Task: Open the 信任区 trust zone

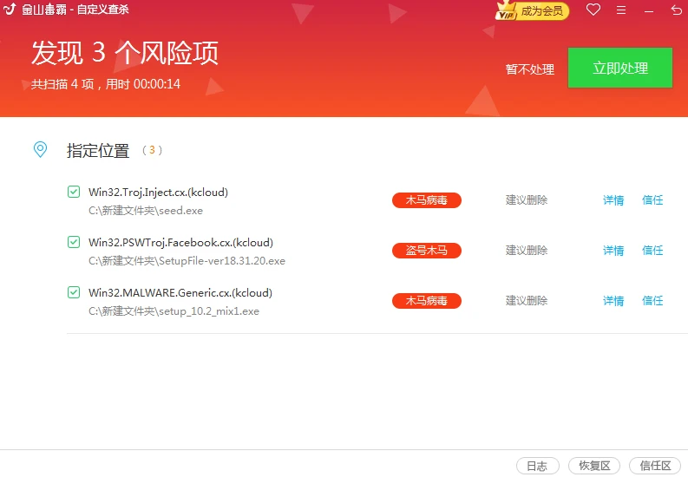Action: (655, 466)
